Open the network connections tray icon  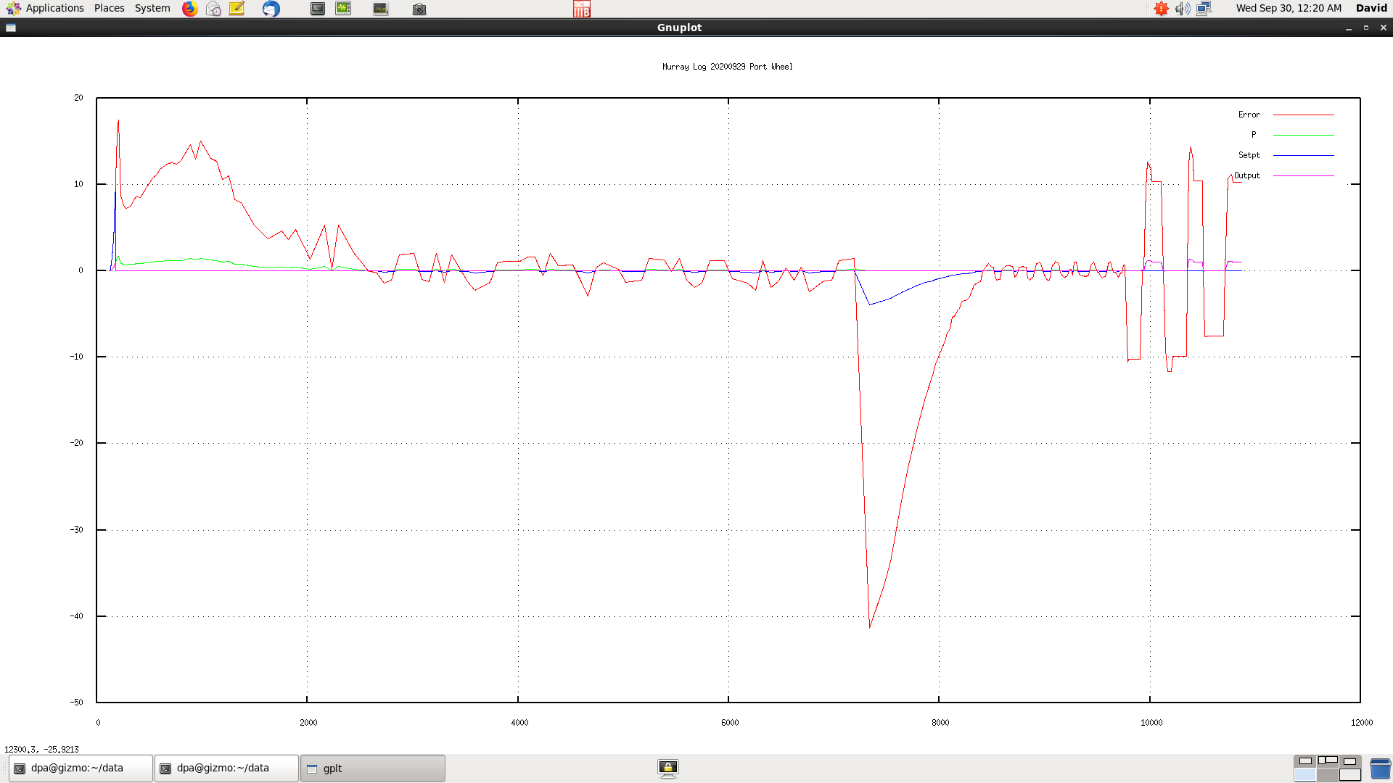click(1204, 9)
